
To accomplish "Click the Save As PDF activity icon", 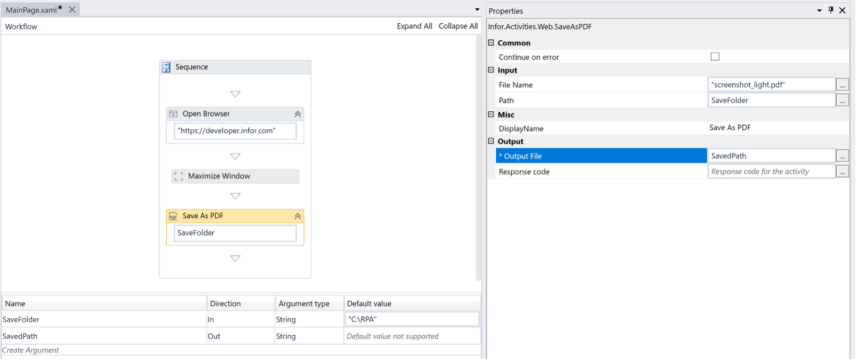I will pyautogui.click(x=173, y=216).
